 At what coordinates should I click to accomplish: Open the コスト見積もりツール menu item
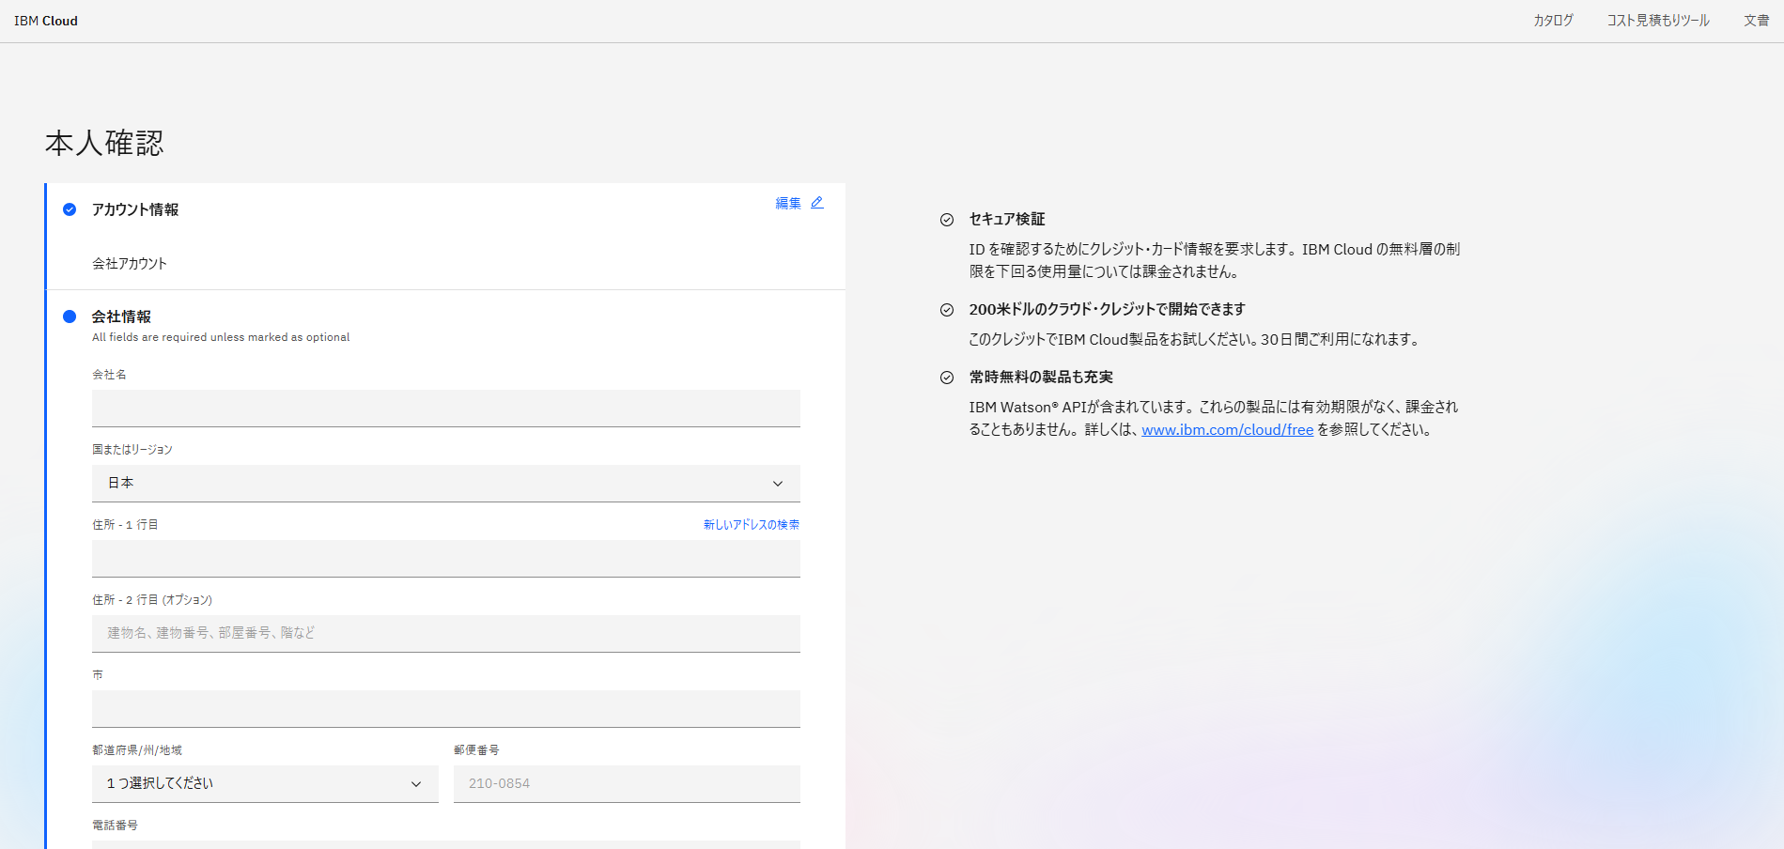1658,21
